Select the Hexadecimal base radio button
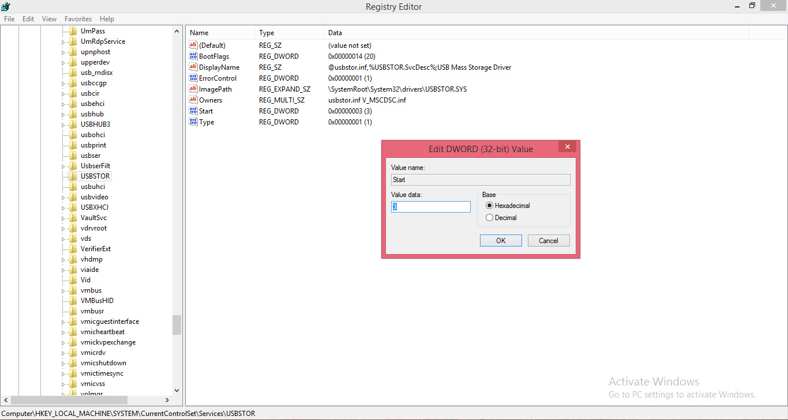This screenshot has width=788, height=420. click(x=489, y=205)
